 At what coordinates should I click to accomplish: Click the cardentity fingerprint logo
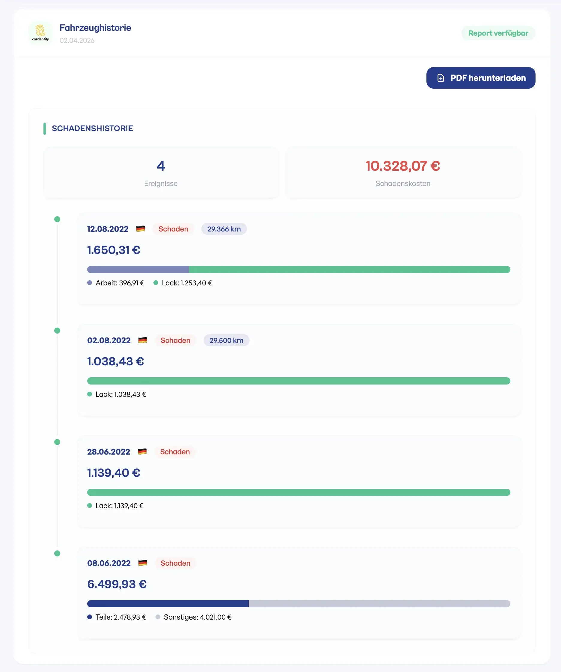40,33
